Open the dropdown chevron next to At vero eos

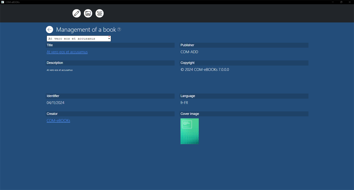[109, 38]
